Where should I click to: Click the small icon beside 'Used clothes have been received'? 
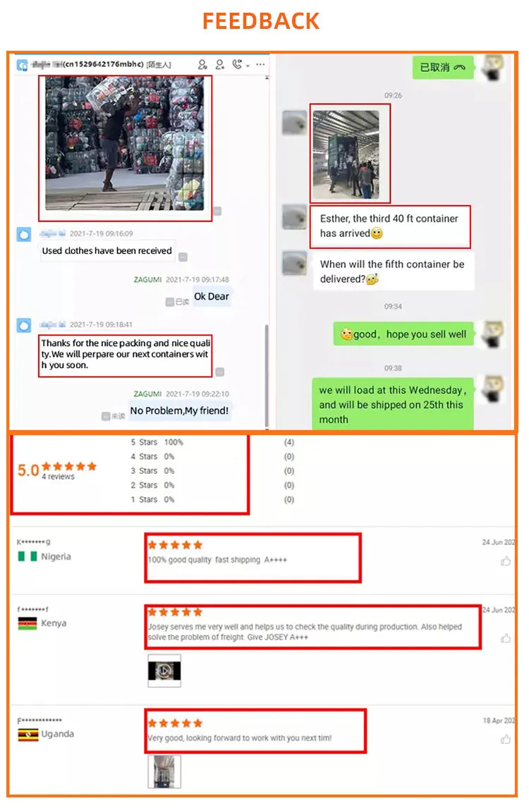(x=183, y=257)
